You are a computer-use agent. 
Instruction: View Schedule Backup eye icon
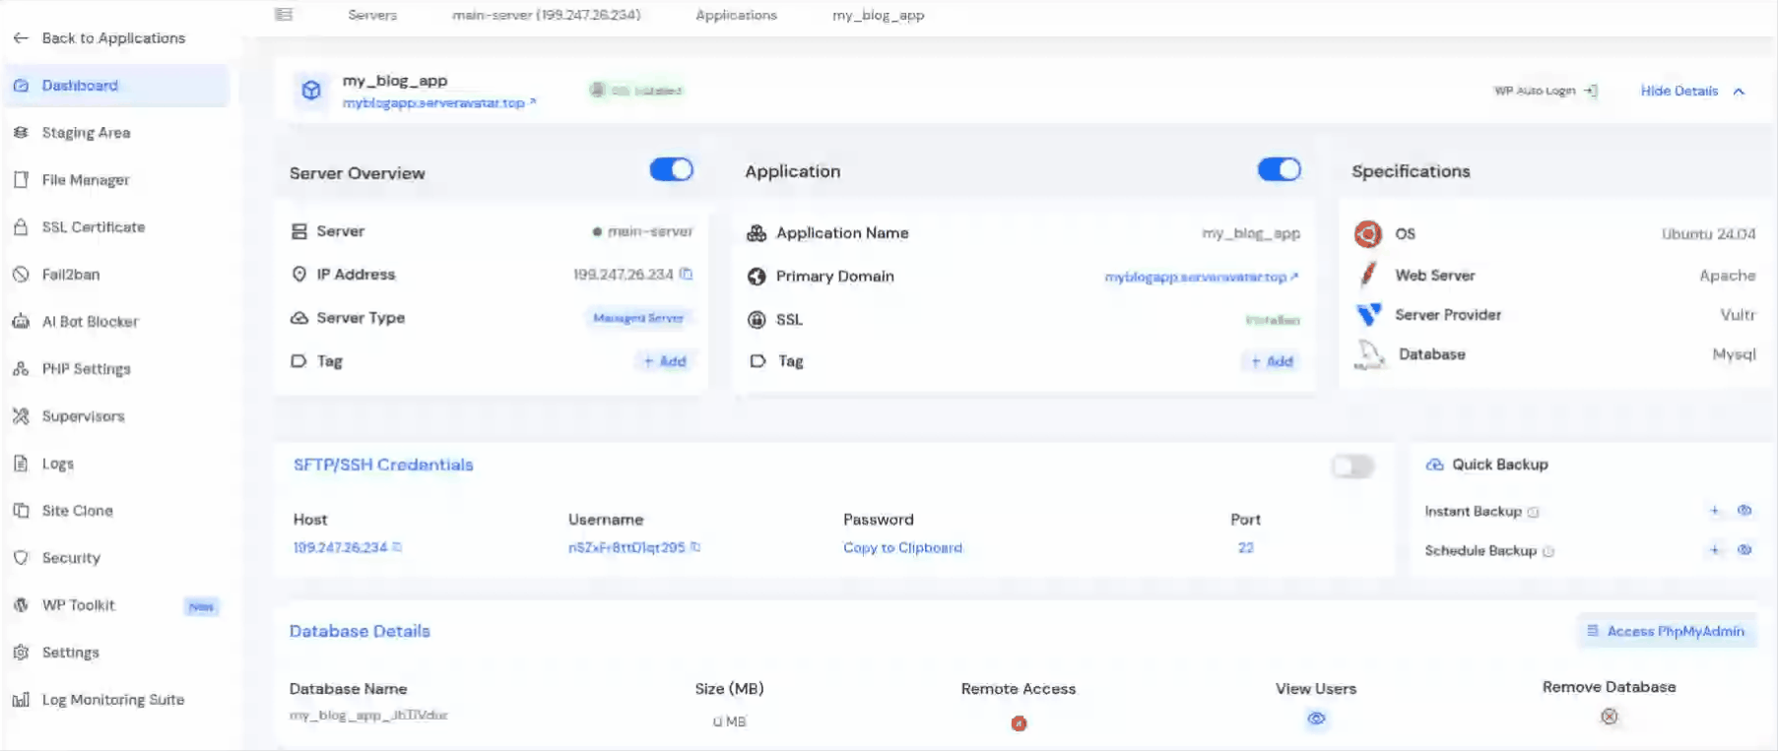1745,550
